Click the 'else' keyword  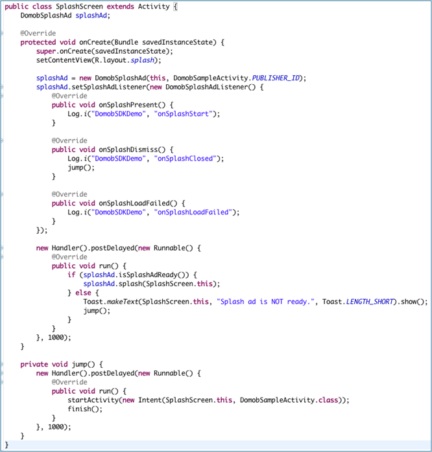tap(83, 293)
